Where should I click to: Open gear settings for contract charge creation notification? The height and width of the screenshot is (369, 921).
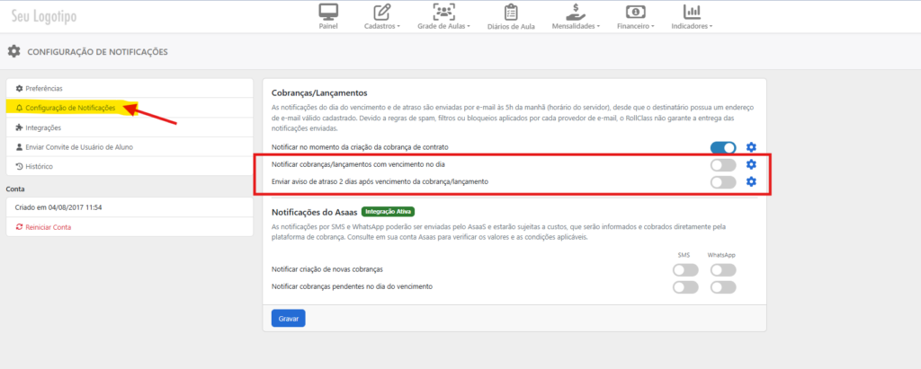tap(751, 146)
